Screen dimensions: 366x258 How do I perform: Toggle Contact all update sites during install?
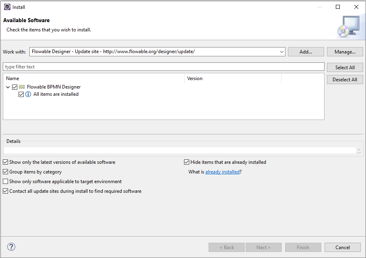[5, 191]
